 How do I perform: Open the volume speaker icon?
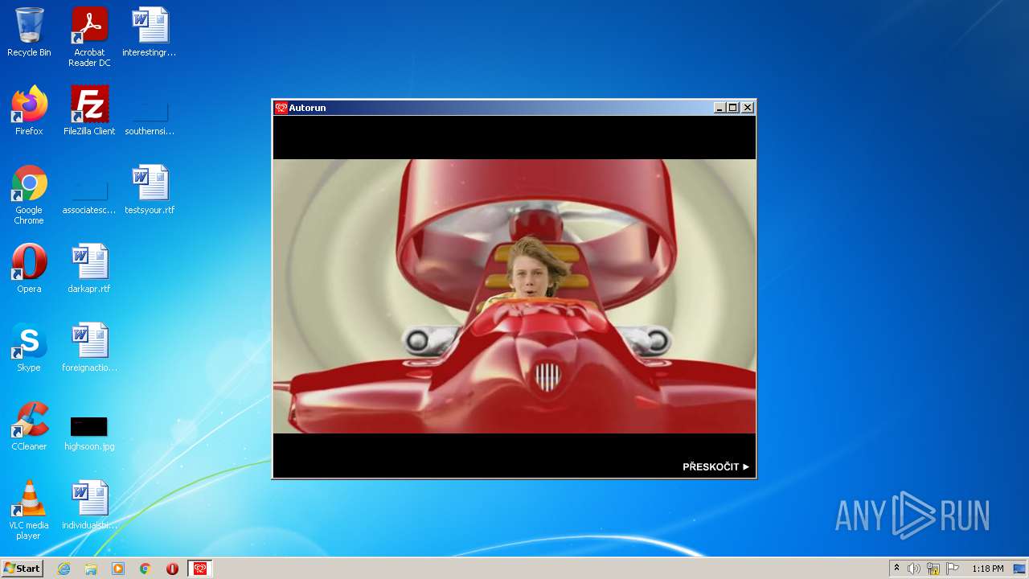(x=914, y=569)
